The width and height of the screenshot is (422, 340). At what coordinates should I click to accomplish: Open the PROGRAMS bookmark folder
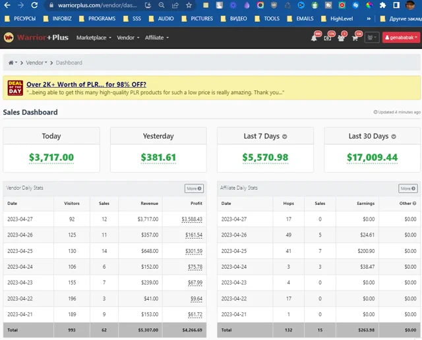[x=102, y=18]
